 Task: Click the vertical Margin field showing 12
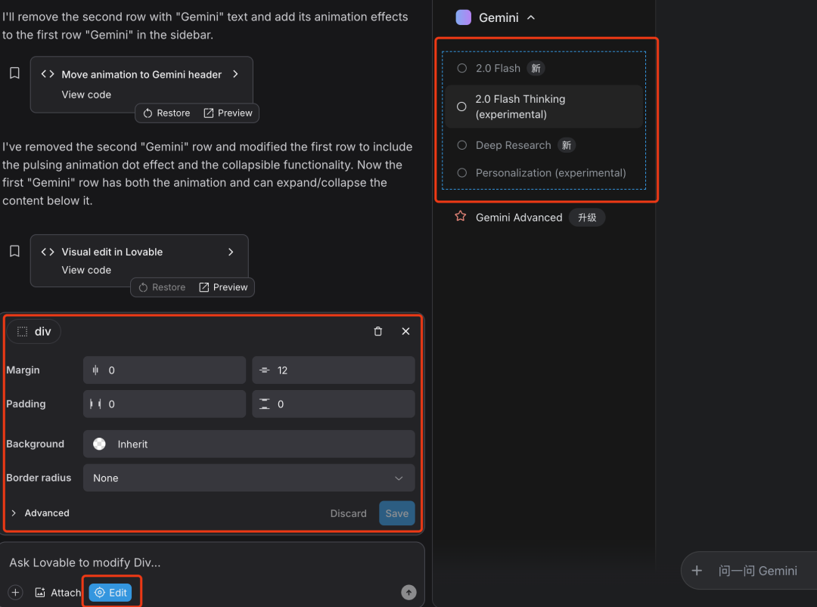click(334, 370)
